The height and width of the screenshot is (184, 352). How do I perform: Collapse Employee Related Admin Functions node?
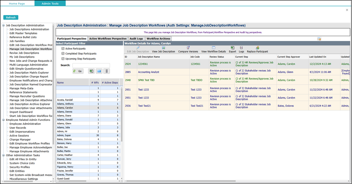[4, 120]
